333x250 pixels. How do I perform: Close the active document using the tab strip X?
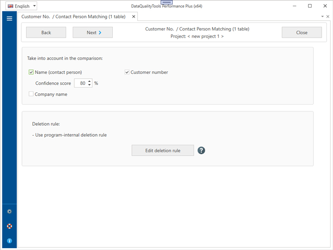point(328,17)
